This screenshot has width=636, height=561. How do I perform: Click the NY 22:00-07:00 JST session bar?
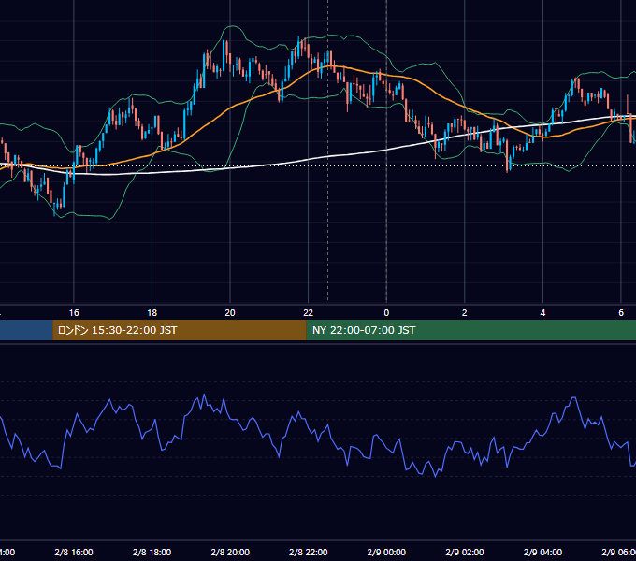click(x=470, y=330)
